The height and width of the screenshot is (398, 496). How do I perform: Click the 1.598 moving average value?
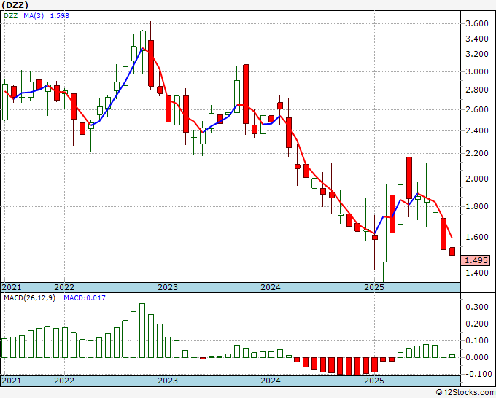coord(60,15)
